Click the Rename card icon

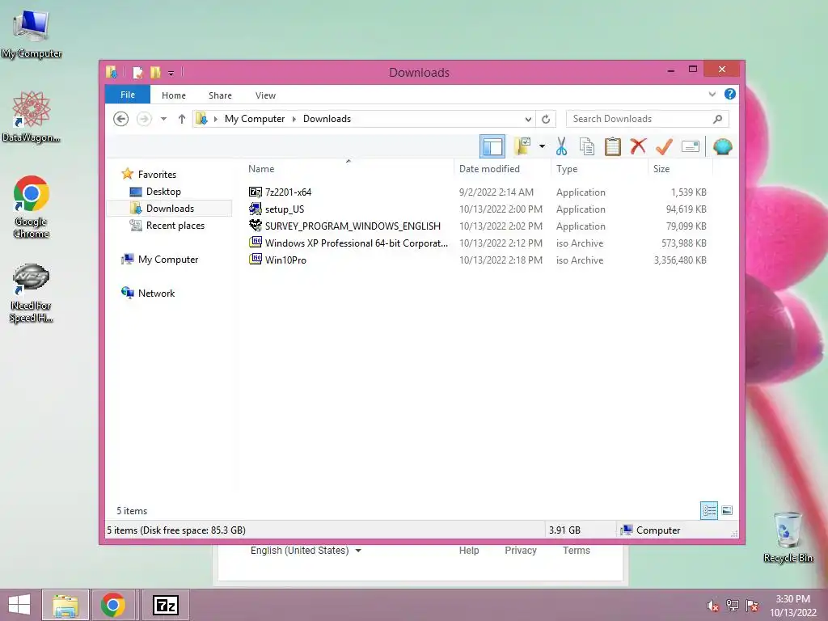click(691, 146)
